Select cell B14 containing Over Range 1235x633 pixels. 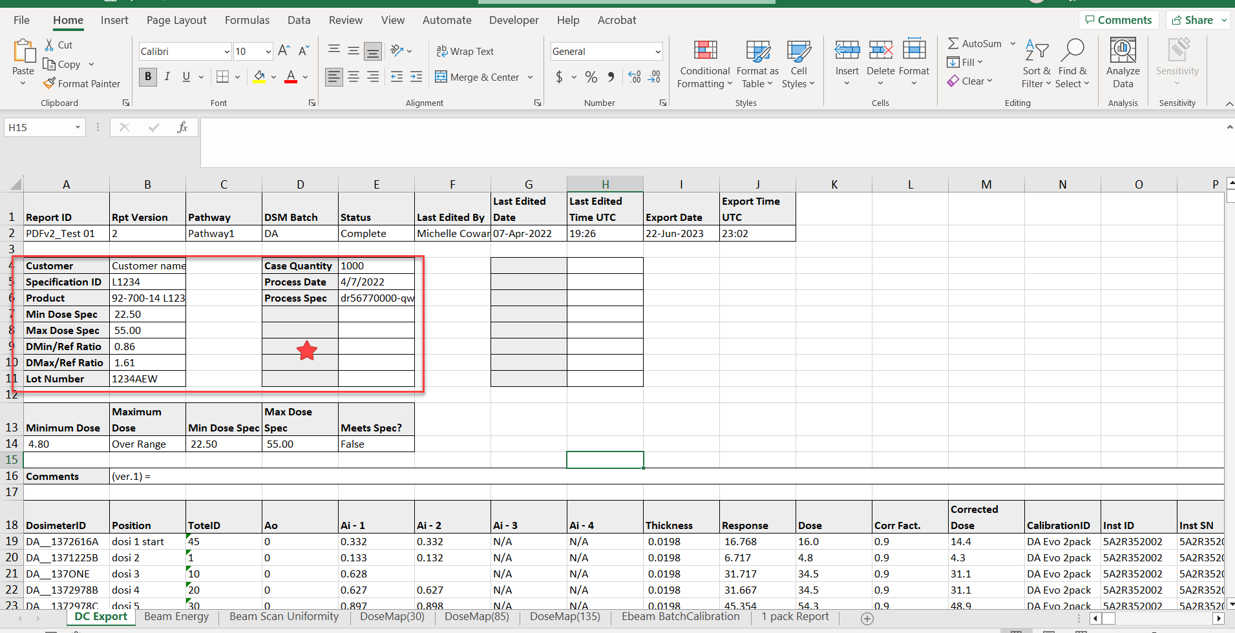pyautogui.click(x=147, y=444)
